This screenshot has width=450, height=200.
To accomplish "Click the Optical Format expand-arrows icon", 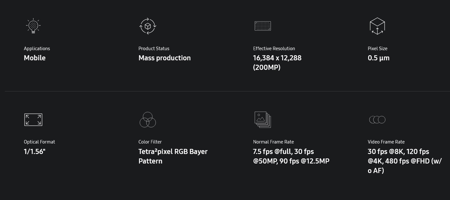I will click(33, 120).
